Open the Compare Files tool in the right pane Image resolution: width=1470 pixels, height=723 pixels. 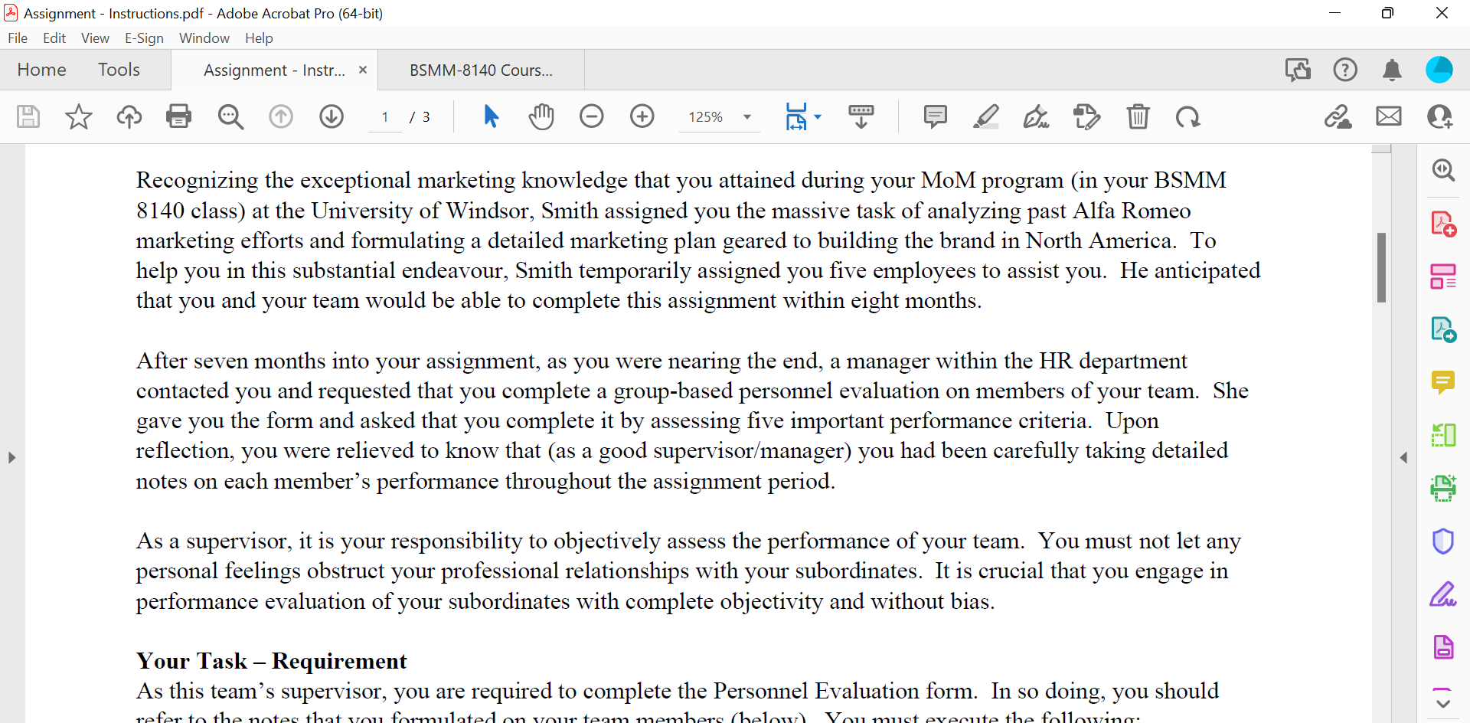[1443, 435]
